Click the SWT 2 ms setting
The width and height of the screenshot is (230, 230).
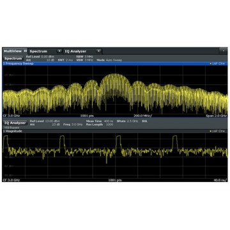click(x=65, y=60)
